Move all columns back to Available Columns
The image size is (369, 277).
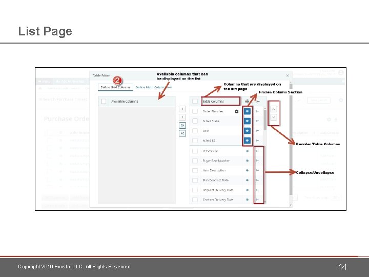coord(182,133)
